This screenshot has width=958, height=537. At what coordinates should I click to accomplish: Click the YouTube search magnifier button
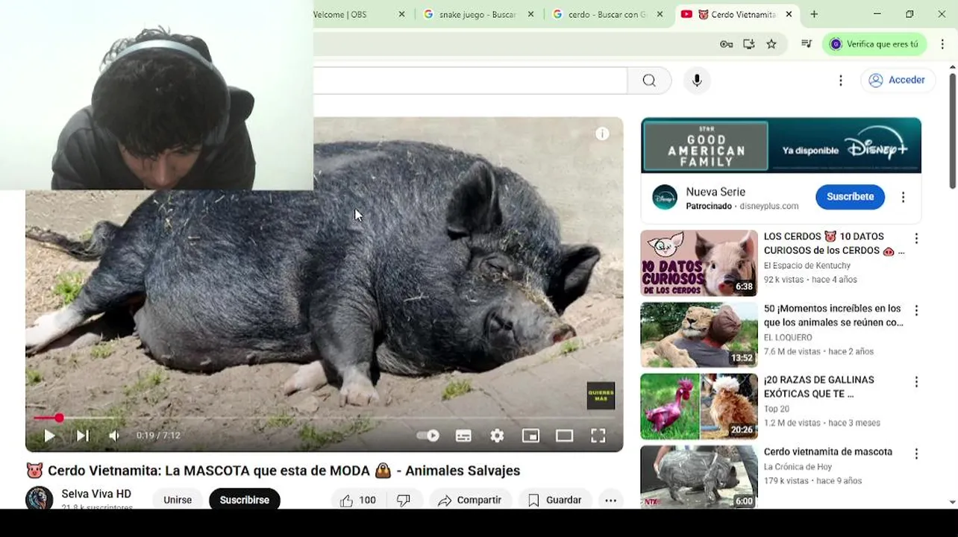coord(649,81)
